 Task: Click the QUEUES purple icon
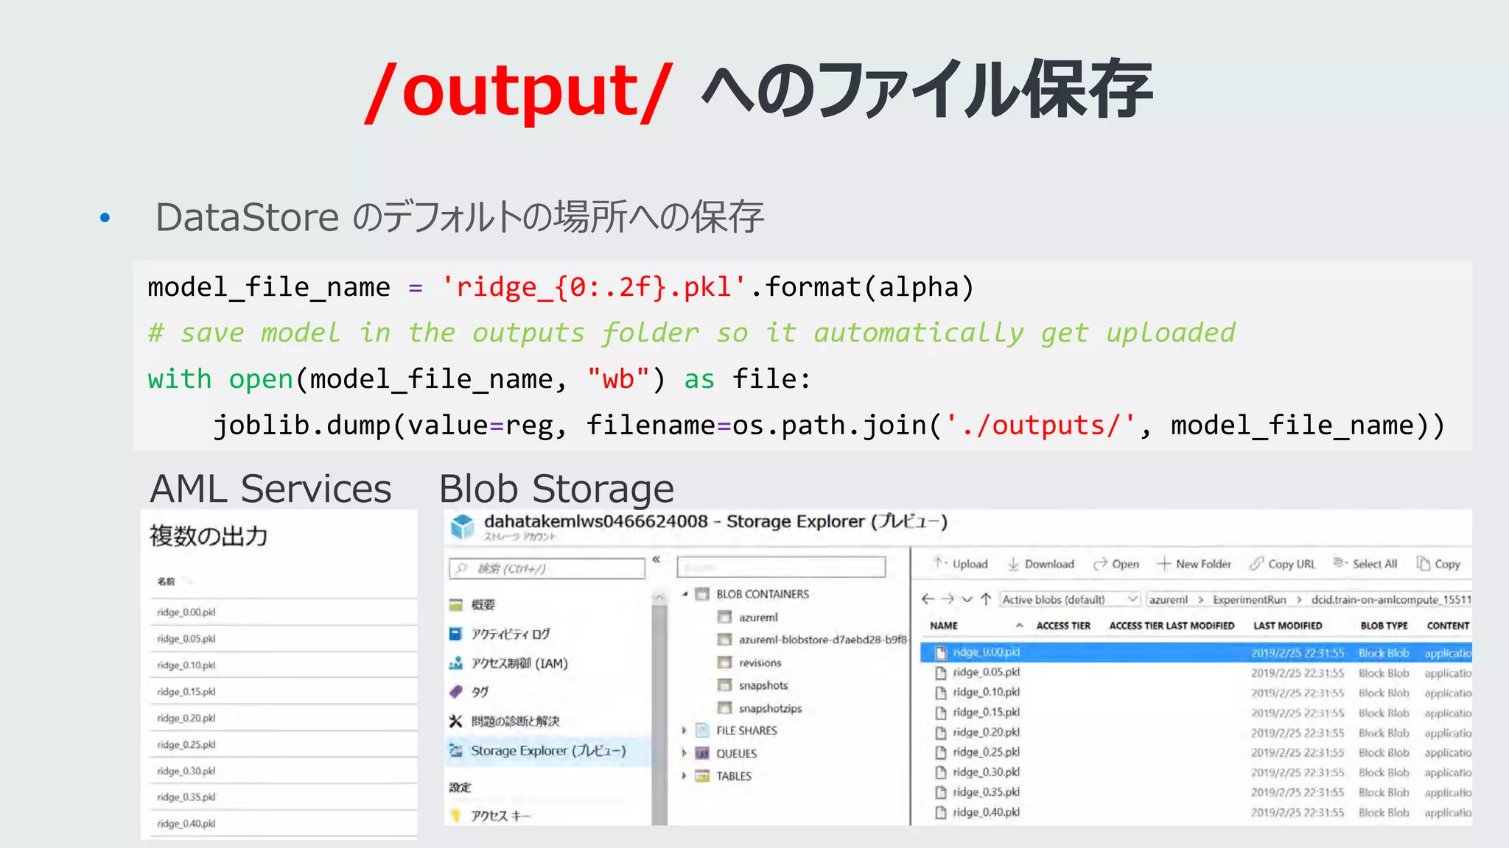pos(702,753)
